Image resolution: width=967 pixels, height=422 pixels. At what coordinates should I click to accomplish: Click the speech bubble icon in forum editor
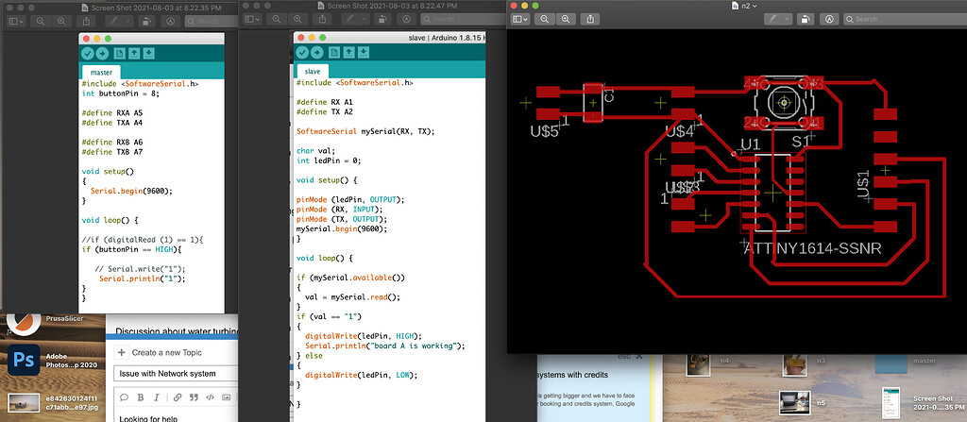pyautogui.click(x=124, y=397)
